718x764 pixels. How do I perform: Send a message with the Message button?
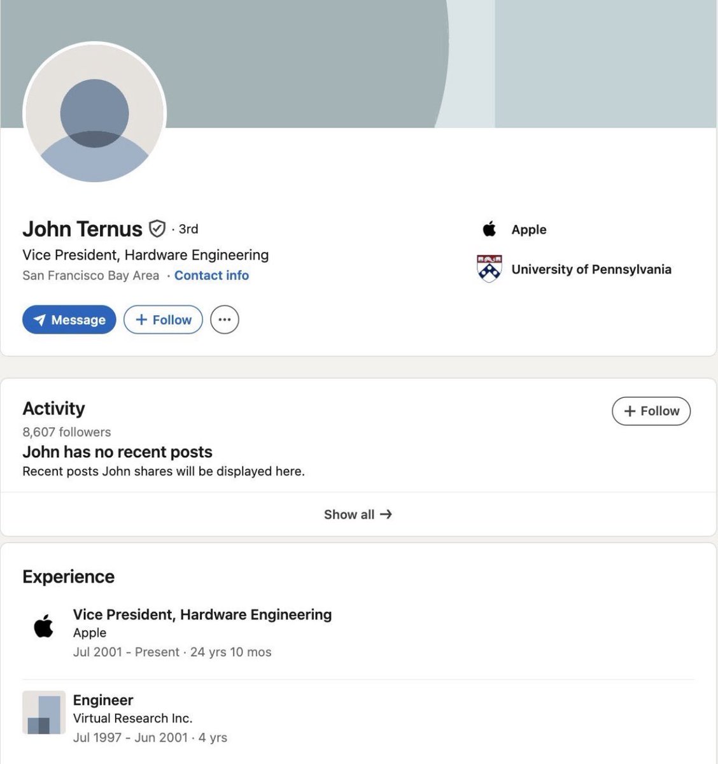[x=69, y=320]
